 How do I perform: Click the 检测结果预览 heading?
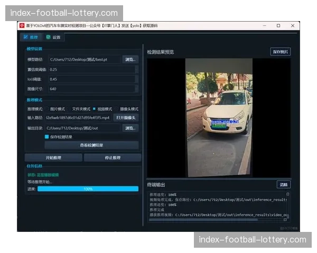(160, 52)
